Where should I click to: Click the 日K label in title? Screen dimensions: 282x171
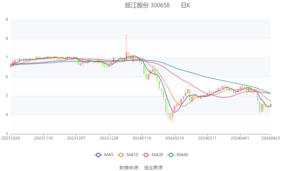185,5
